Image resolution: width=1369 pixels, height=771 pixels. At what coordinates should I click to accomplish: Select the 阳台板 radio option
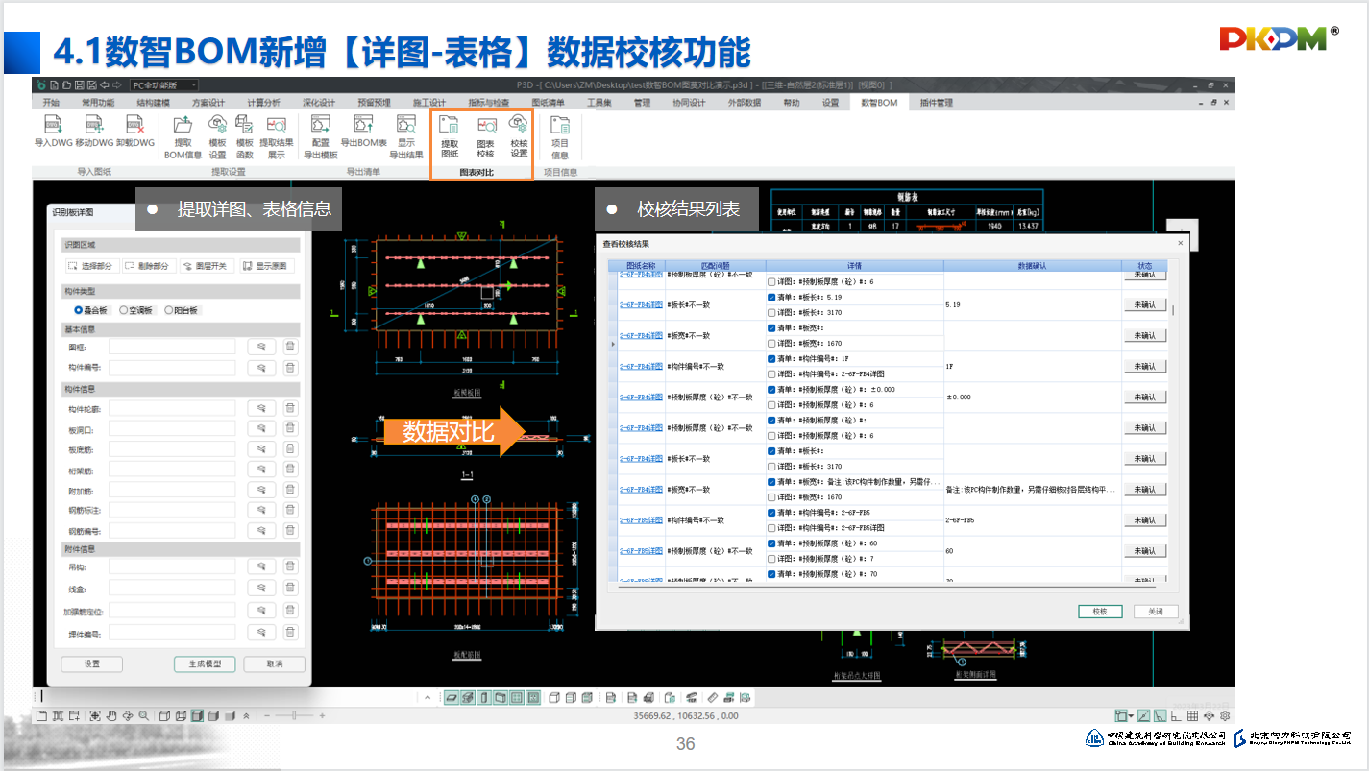pyautogui.click(x=169, y=310)
